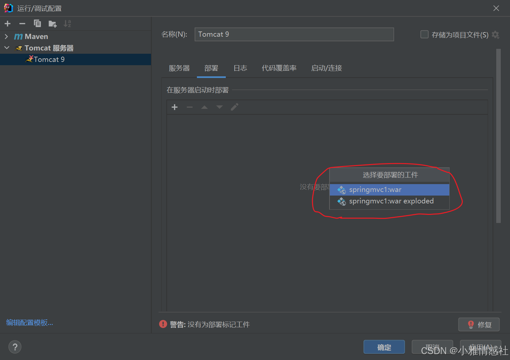510x360 pixels.
Task: Copy the selected configuration
Action: click(37, 24)
